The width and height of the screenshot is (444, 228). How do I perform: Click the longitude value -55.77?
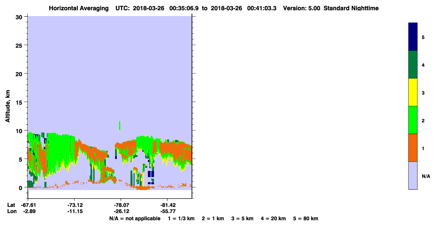pyautogui.click(x=167, y=211)
